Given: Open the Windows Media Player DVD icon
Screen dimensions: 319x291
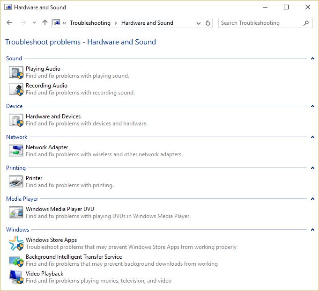Looking at the screenshot, I should (16, 212).
